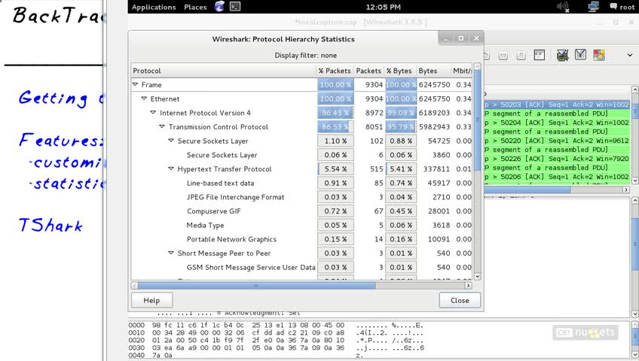Collapse Short Message Peer to Peer row

(171, 253)
